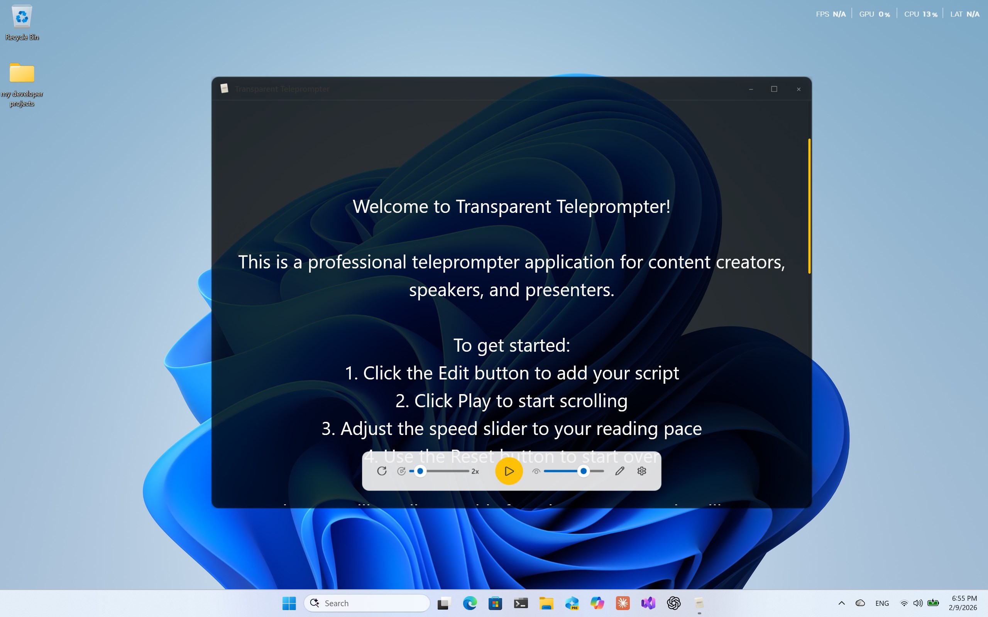Screen dimensions: 988x617
Task: Click the Reset circular arrow icon
Action: tap(382, 471)
